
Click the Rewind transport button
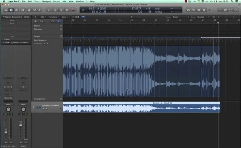[x=49, y=10]
